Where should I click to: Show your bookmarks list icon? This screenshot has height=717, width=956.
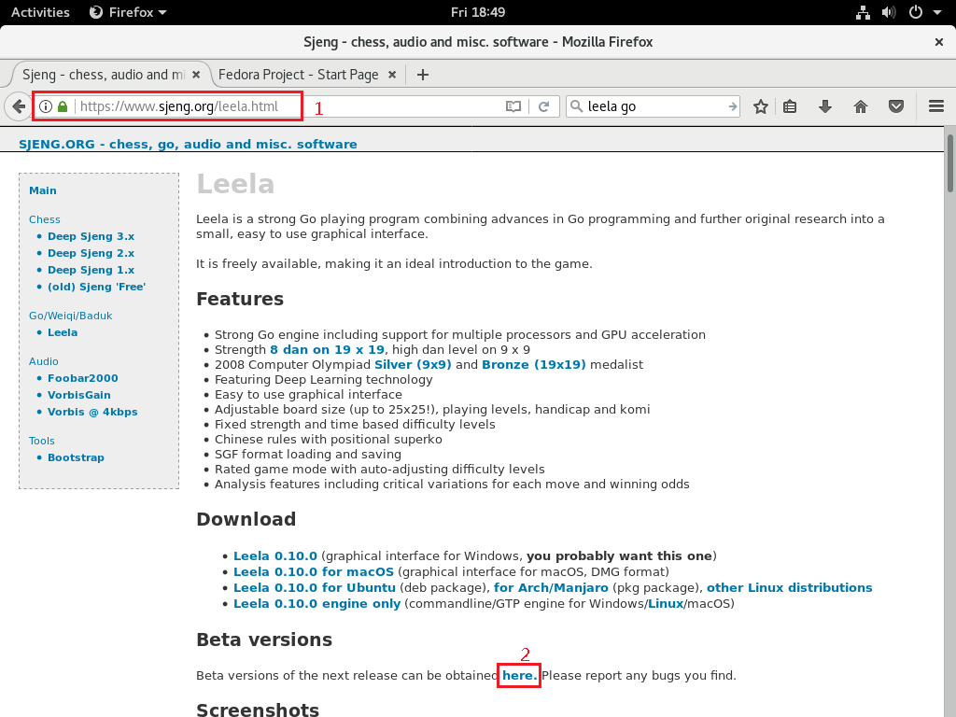(790, 106)
